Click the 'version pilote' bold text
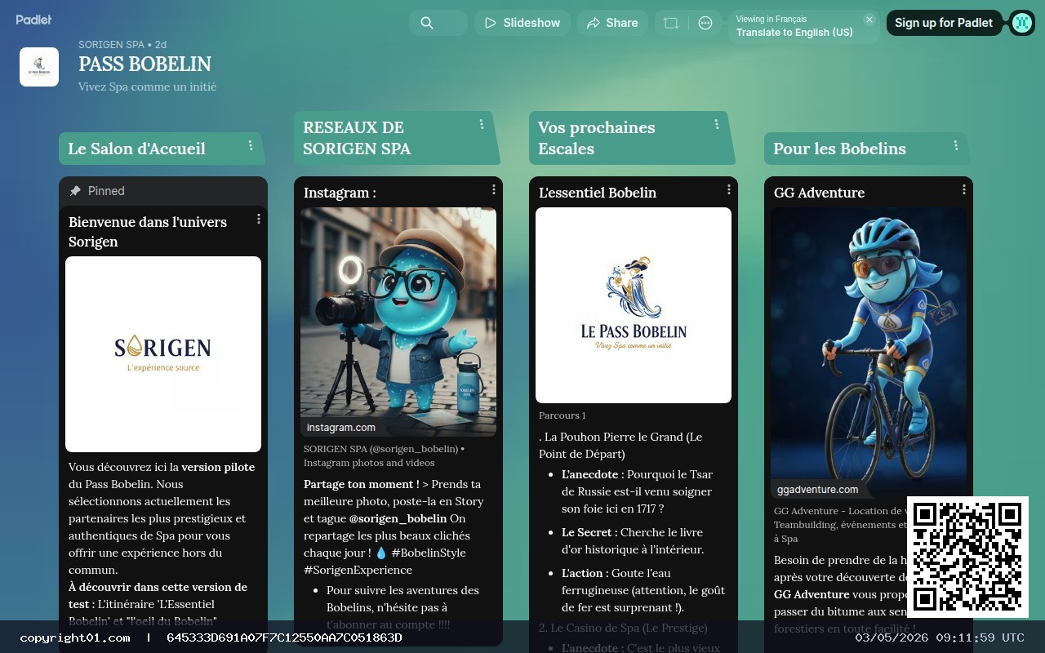Screen dimensions: 1045x653 pyautogui.click(x=218, y=467)
